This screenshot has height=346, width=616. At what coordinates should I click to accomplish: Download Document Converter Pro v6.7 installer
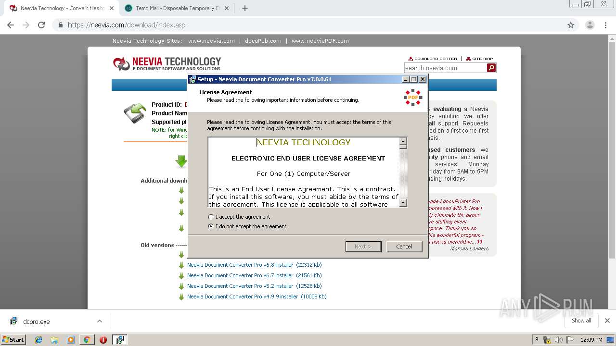click(254, 275)
